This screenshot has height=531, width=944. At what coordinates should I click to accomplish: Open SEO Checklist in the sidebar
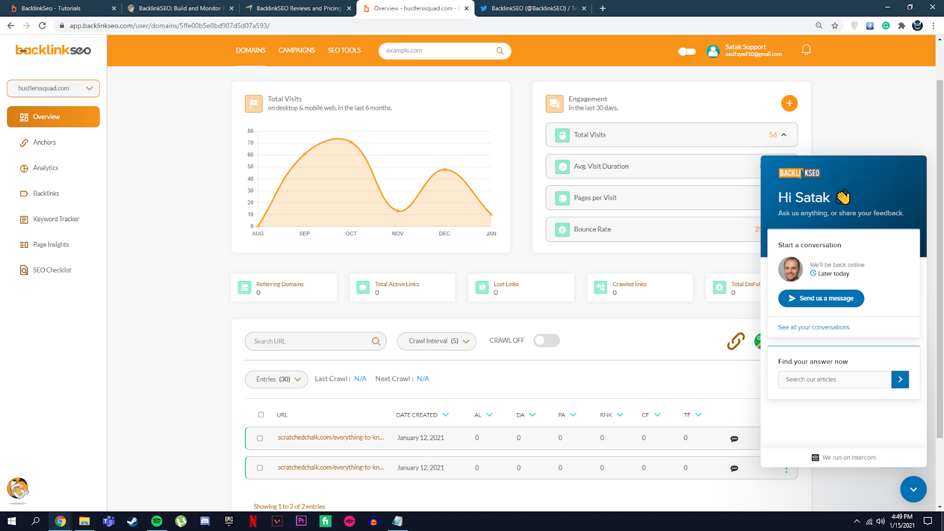pos(53,270)
